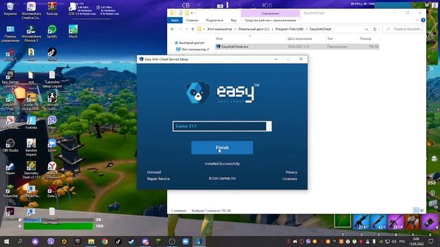
Task: Open the Viber desktop shortcut
Action: [52, 122]
